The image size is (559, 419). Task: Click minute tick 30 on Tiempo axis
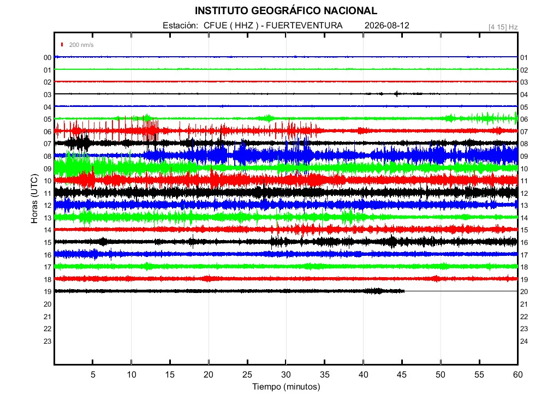pos(286,374)
